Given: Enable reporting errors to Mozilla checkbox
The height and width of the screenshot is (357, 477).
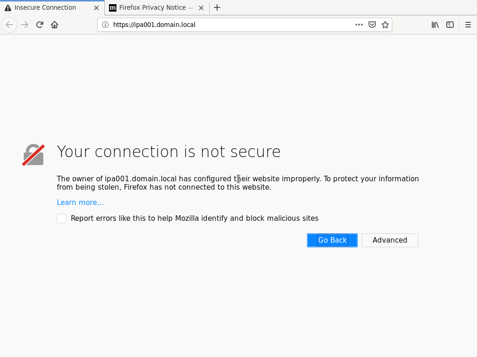Looking at the screenshot, I should tap(61, 218).
